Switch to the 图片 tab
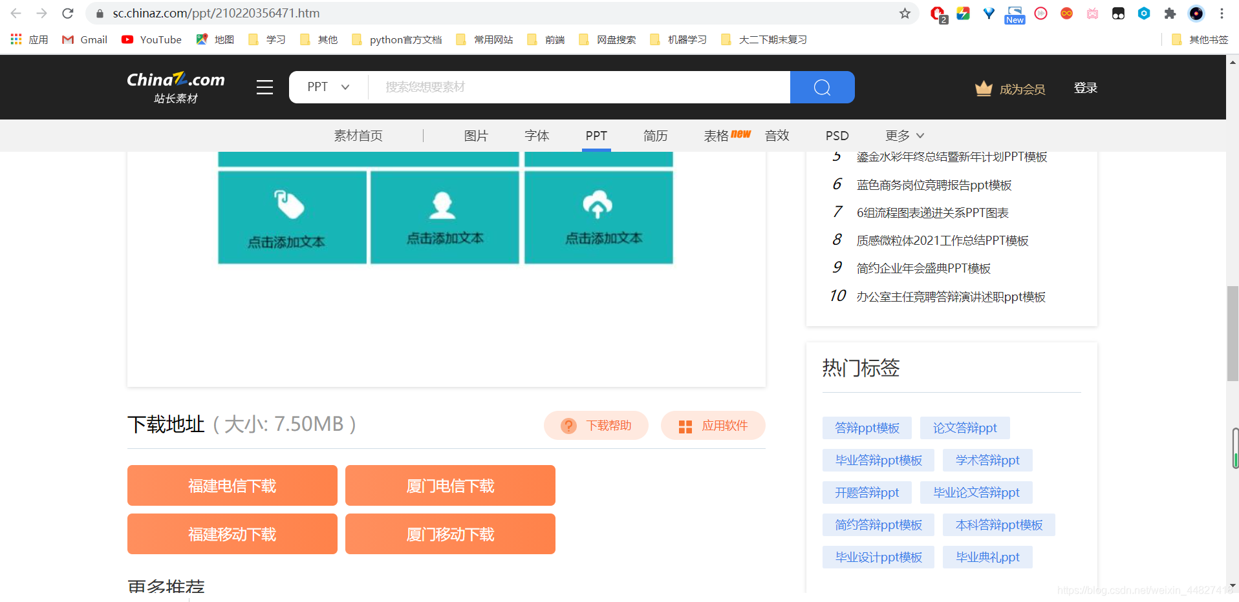Screen dimensions: 1239x602 point(477,136)
